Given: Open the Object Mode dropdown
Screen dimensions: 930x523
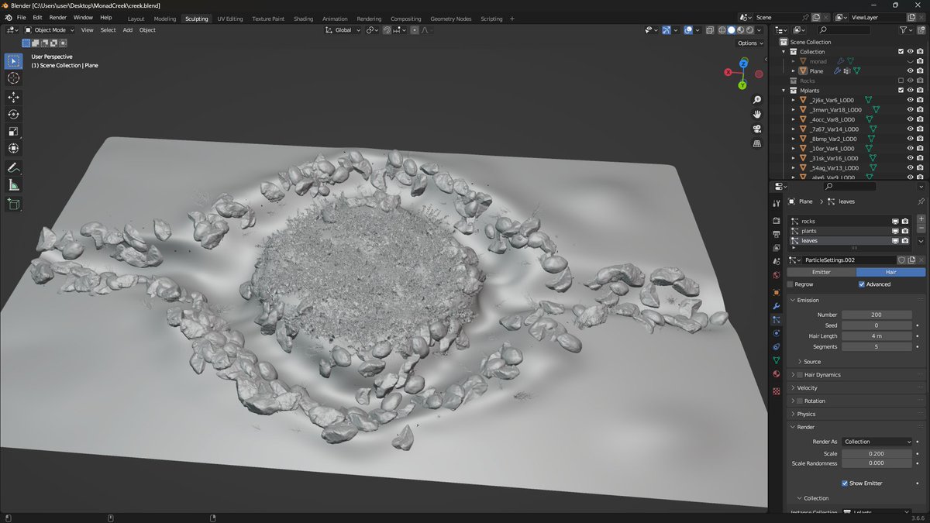Looking at the screenshot, I should click(50, 30).
